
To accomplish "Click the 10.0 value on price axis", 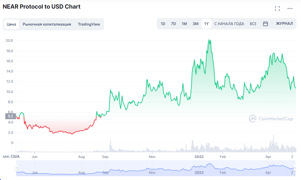I will coord(10,92).
